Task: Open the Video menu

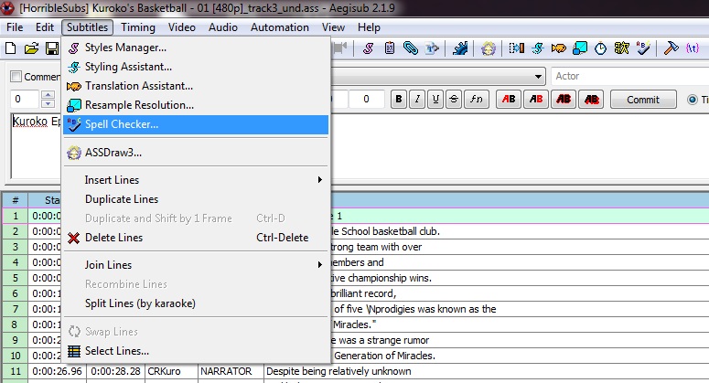Action: [182, 27]
